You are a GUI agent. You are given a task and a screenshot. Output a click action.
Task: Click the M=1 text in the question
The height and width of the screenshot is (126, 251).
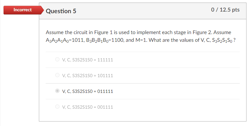[x=141, y=40]
